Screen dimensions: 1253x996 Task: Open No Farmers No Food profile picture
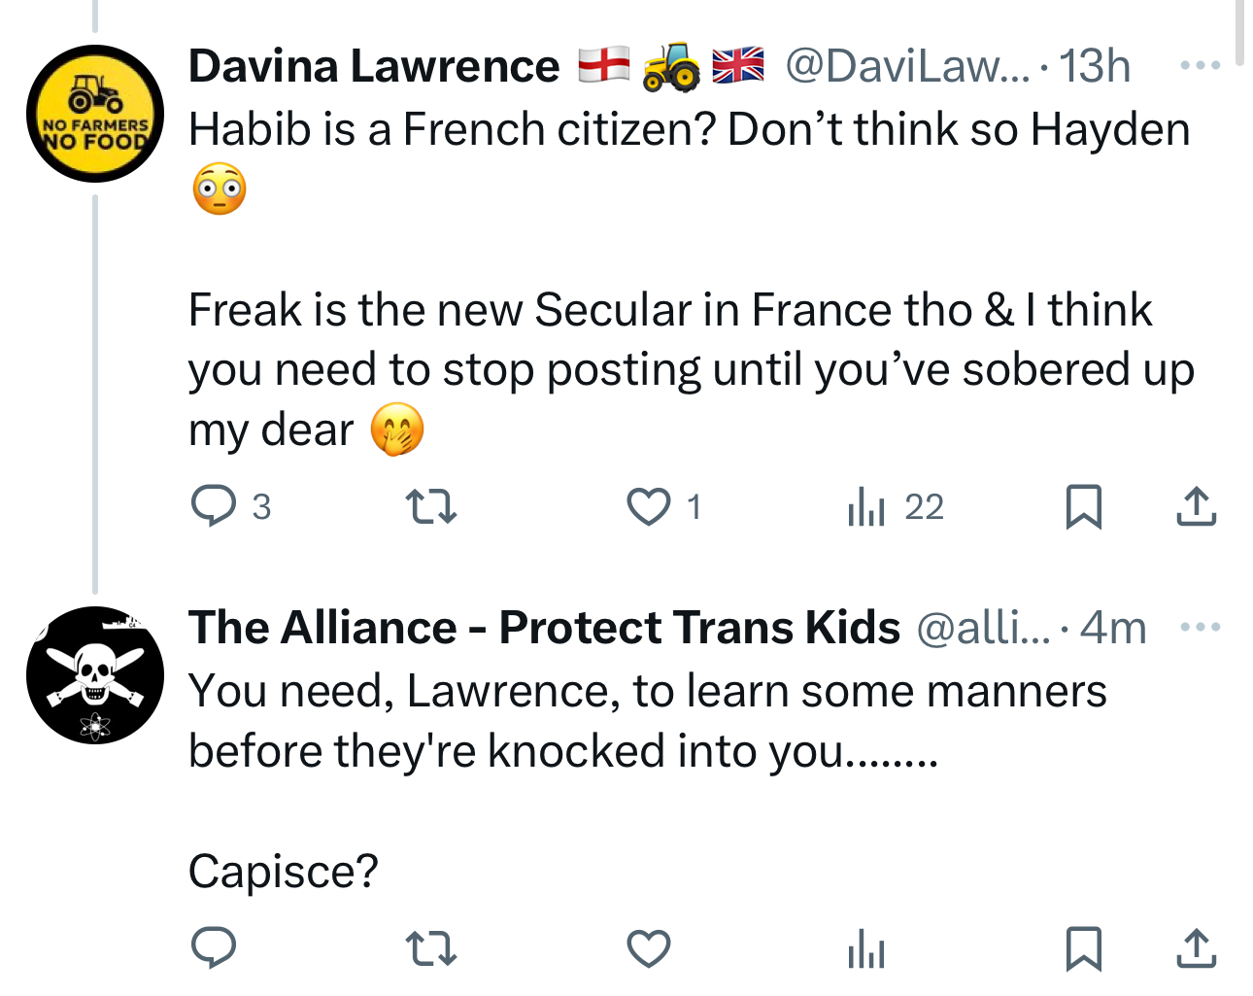coord(95,114)
